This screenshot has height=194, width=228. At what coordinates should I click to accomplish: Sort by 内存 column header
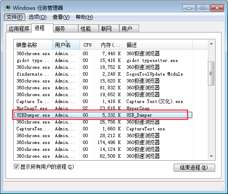pyautogui.click(x=109, y=45)
